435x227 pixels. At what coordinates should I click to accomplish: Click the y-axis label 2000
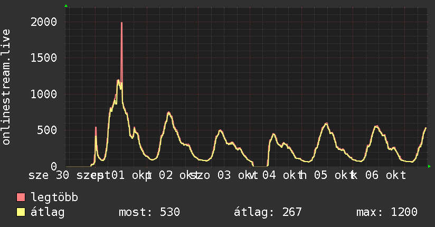[44, 22]
